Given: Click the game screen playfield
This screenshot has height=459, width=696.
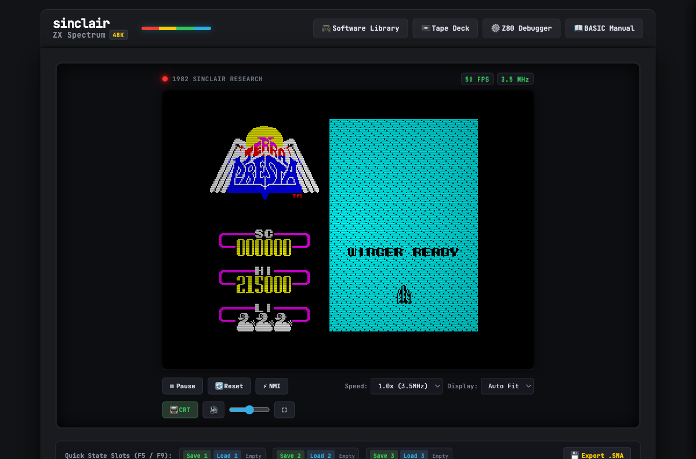Looking at the screenshot, I should click(404, 225).
